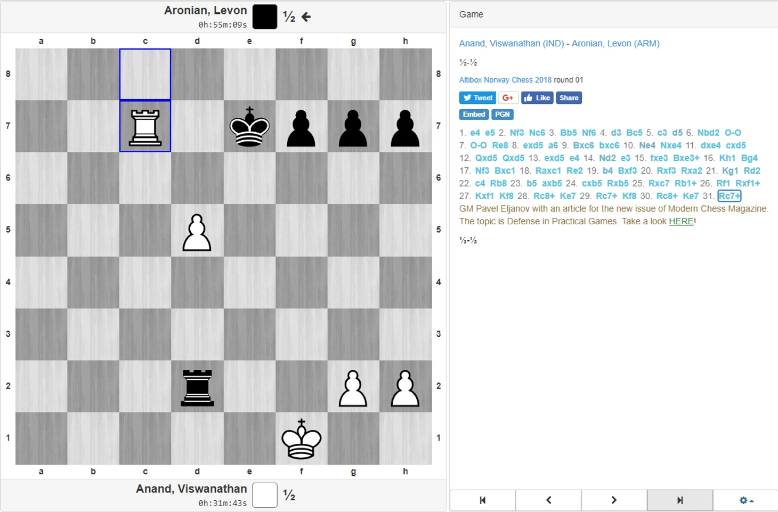Viewport: 778px width, 512px height.
Task: Open the Embed option
Action: point(474,115)
